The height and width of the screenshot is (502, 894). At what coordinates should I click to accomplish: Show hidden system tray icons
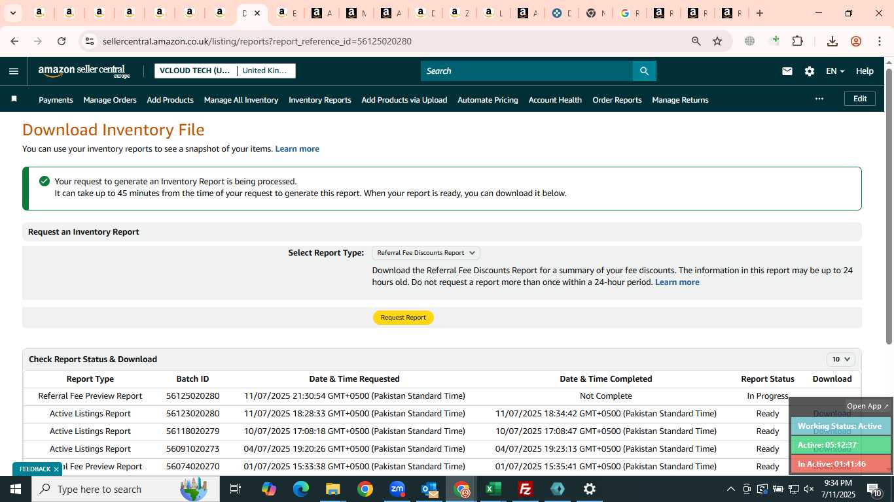(730, 489)
